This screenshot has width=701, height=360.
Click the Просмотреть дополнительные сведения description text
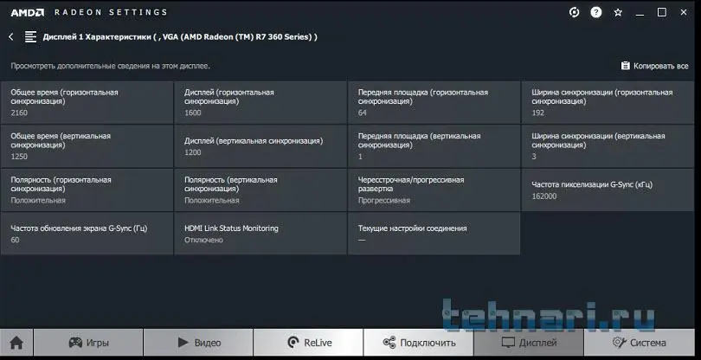coord(110,66)
